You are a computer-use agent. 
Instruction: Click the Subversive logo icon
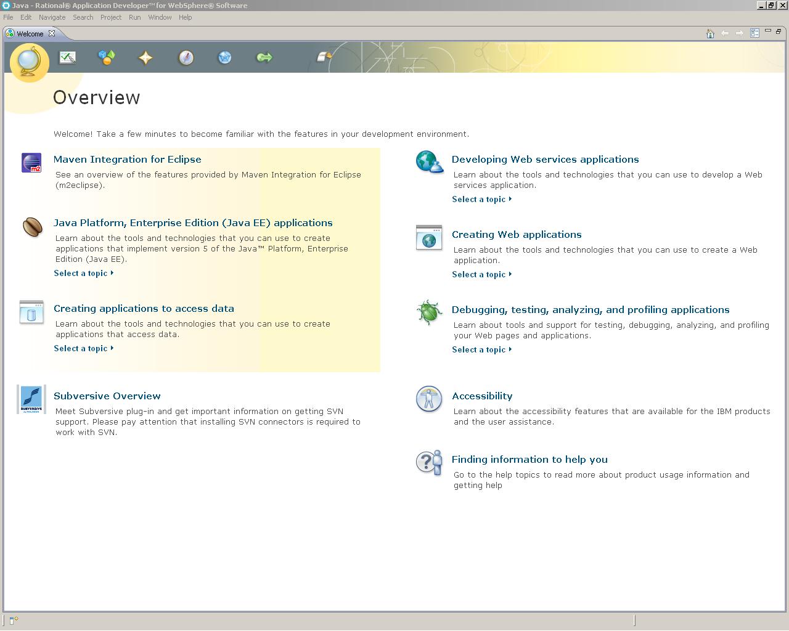[x=31, y=399]
